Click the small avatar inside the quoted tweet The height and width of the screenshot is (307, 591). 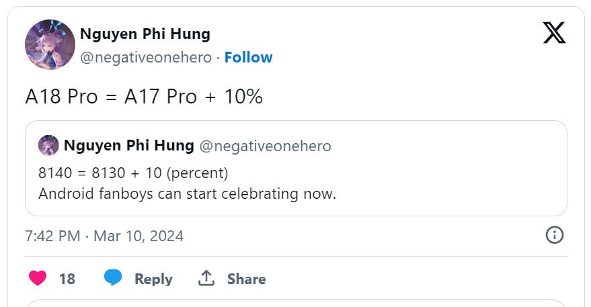(48, 145)
